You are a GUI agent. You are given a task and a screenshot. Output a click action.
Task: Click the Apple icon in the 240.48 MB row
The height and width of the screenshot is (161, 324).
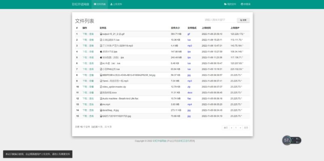[101, 57]
